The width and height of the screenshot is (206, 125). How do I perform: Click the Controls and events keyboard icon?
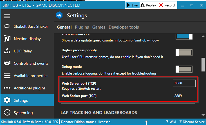click(x=7, y=63)
